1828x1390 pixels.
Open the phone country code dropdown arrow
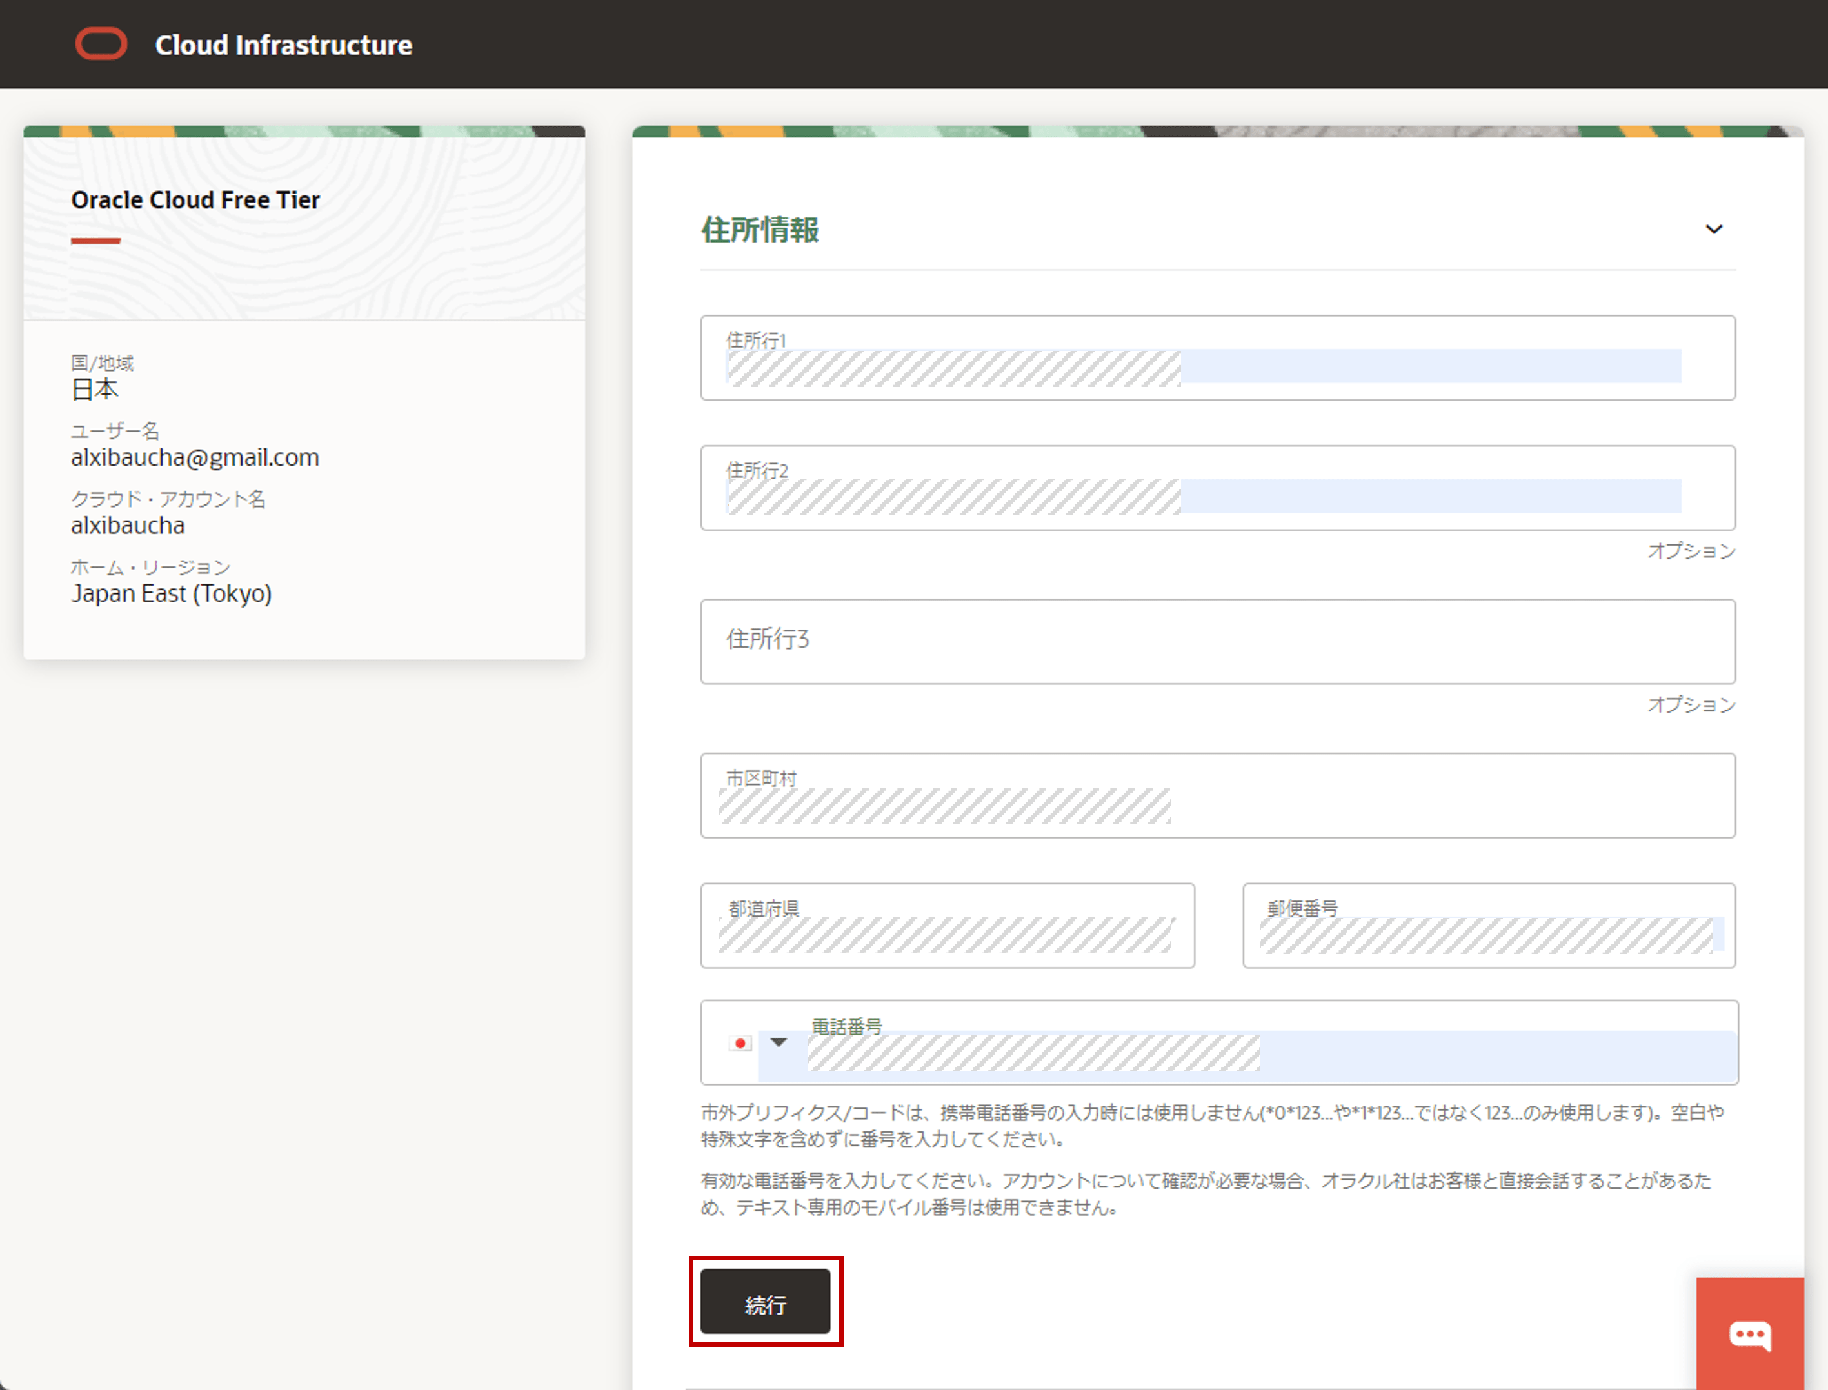779,1042
